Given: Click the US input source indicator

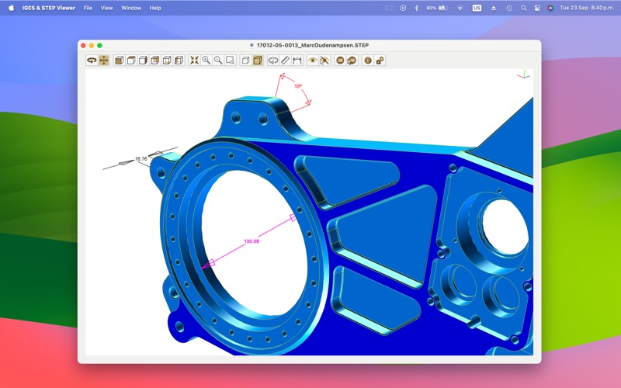Looking at the screenshot, I should (x=477, y=8).
